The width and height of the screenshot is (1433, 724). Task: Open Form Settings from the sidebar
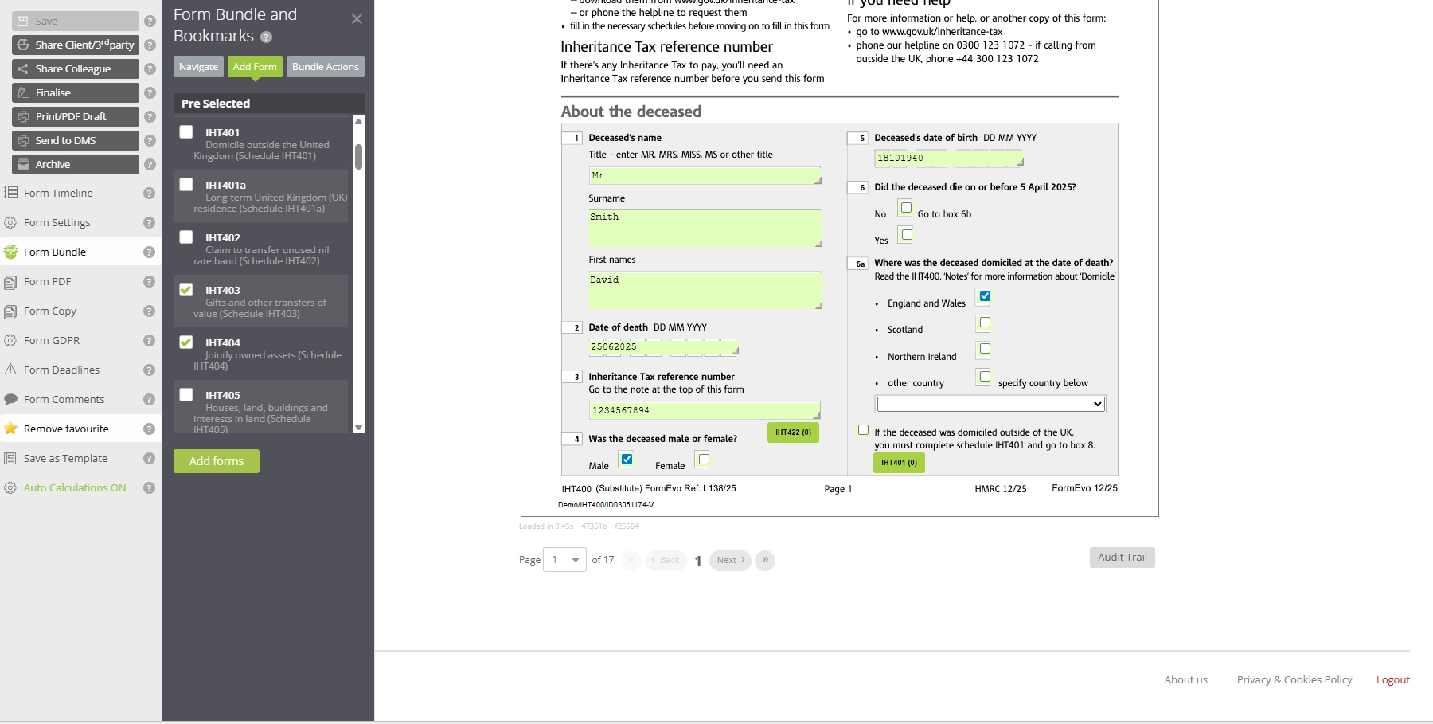(x=10, y=222)
